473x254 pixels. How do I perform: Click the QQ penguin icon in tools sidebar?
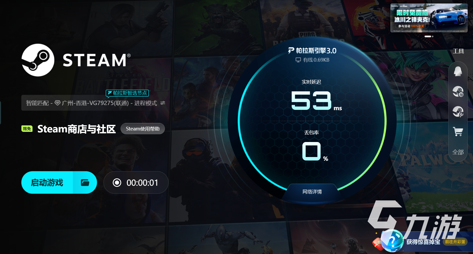458,72
